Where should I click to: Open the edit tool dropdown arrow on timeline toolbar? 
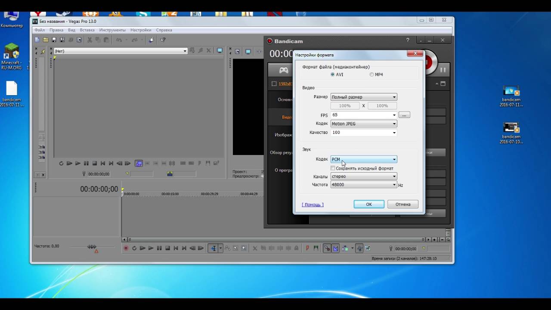point(220,248)
